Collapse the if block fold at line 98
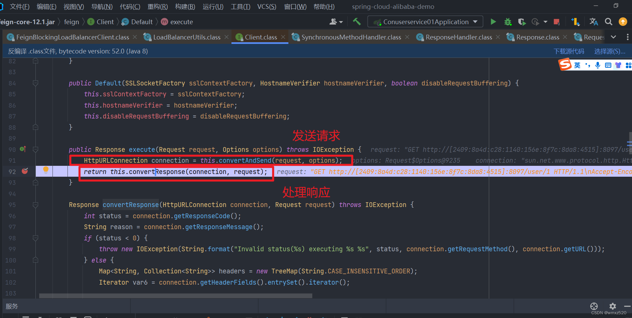The image size is (632, 318). pyautogui.click(x=35, y=238)
